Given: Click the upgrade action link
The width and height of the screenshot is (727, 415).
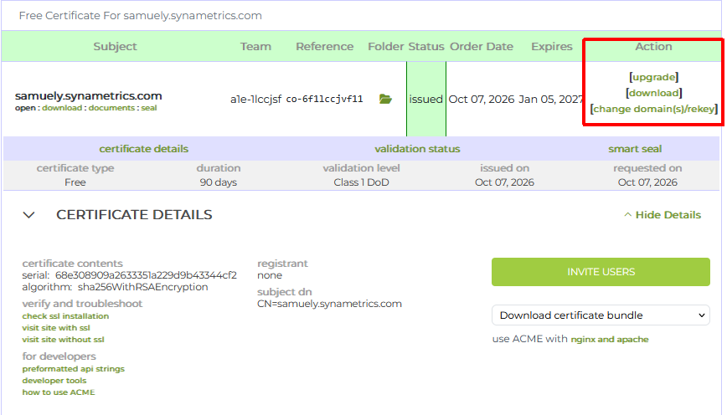Looking at the screenshot, I should (654, 77).
